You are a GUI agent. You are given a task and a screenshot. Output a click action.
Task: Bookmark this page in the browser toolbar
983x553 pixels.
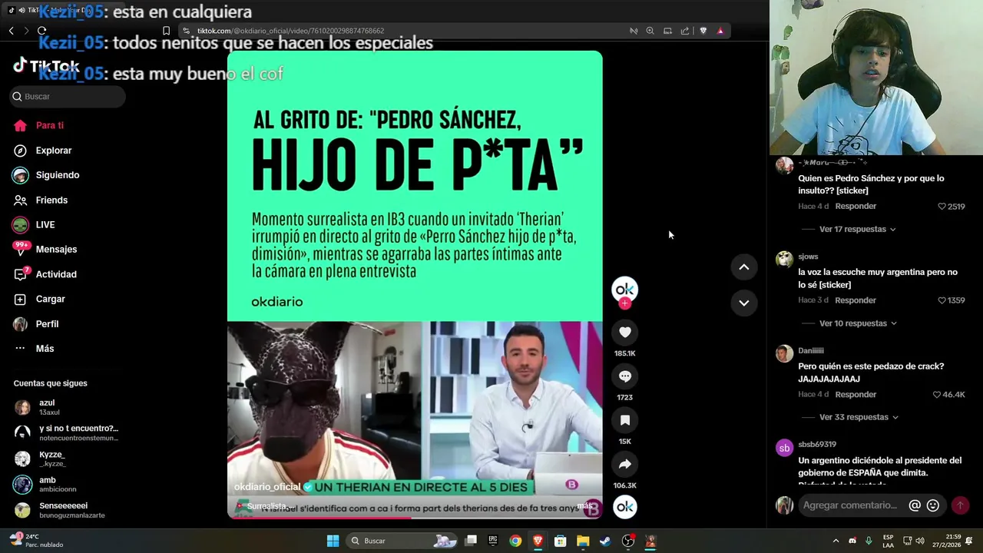click(x=166, y=31)
